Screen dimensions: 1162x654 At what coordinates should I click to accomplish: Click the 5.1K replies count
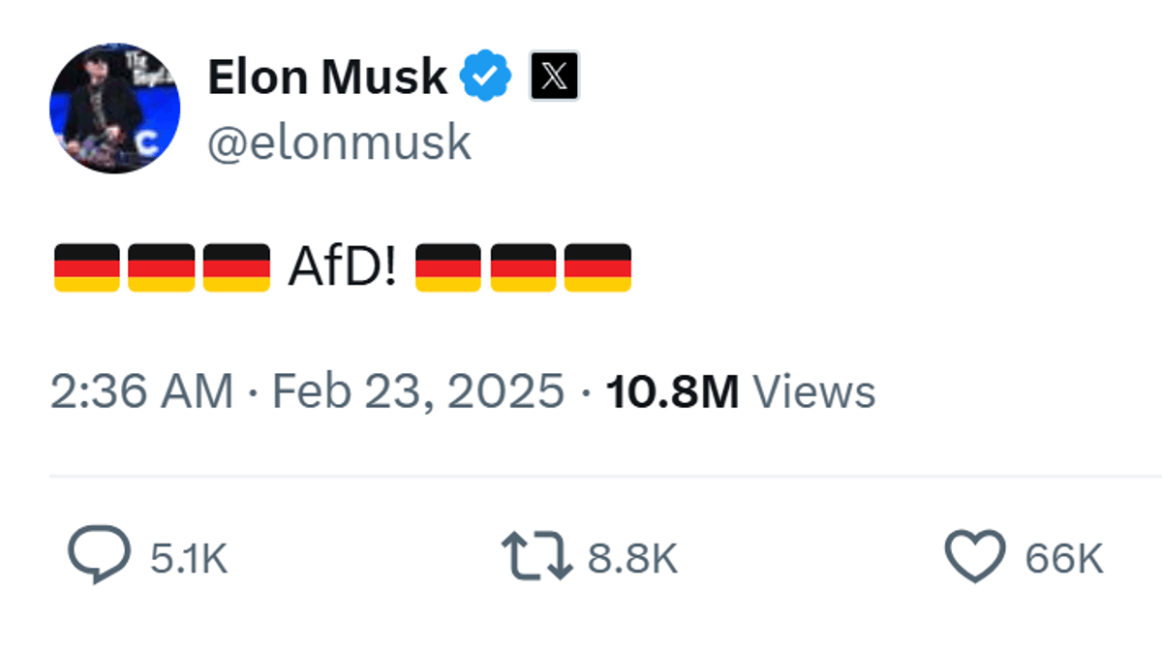pos(189,559)
